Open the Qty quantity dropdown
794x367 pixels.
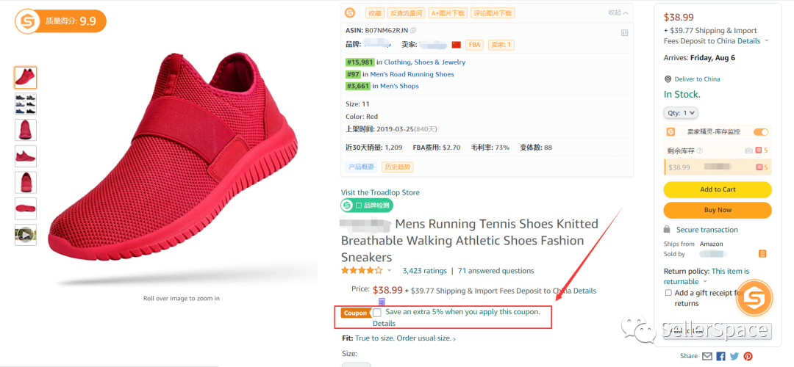[681, 113]
